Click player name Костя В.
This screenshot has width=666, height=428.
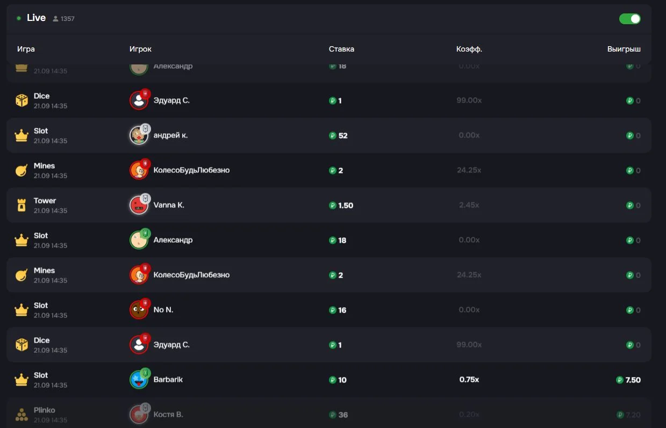tap(168, 414)
